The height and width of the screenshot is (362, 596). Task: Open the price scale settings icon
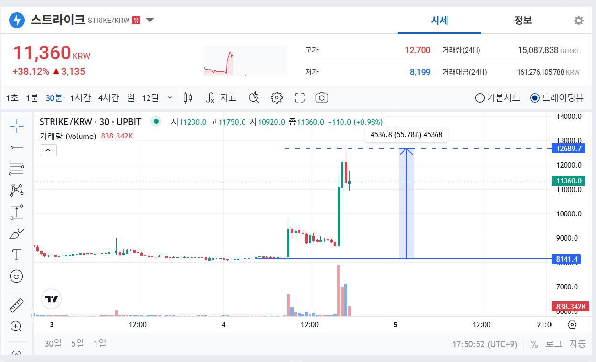(572, 325)
